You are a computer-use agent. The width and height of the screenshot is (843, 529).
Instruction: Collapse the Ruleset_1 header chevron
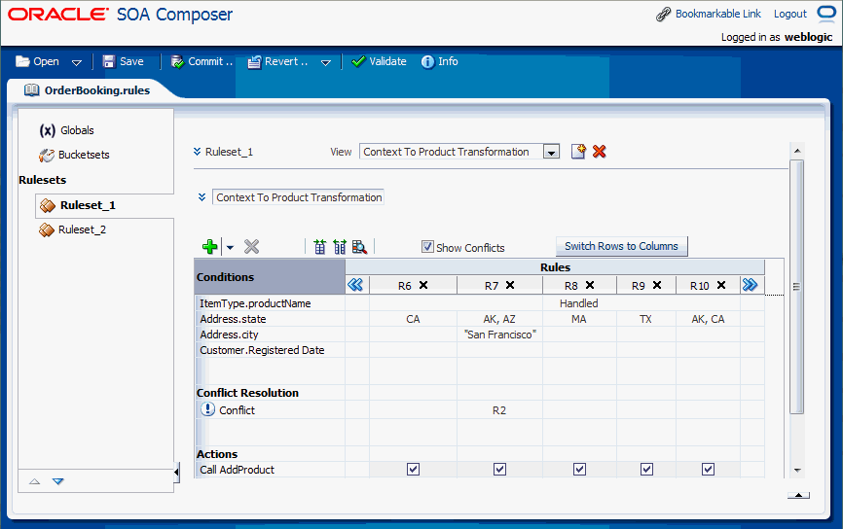(x=198, y=152)
